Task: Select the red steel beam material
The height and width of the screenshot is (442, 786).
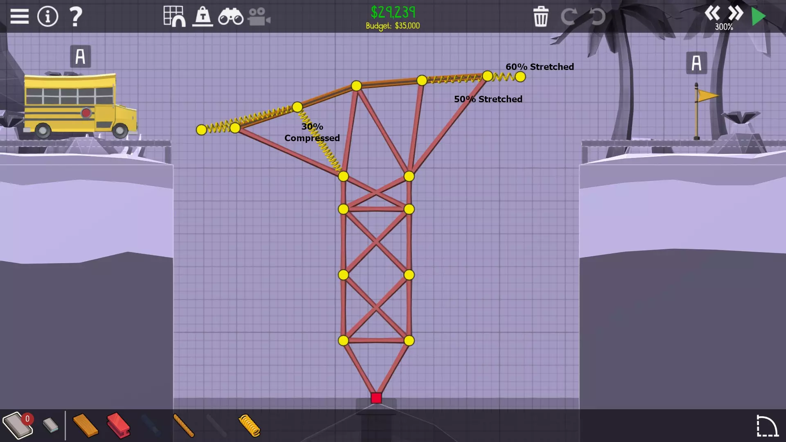Action: pyautogui.click(x=118, y=426)
